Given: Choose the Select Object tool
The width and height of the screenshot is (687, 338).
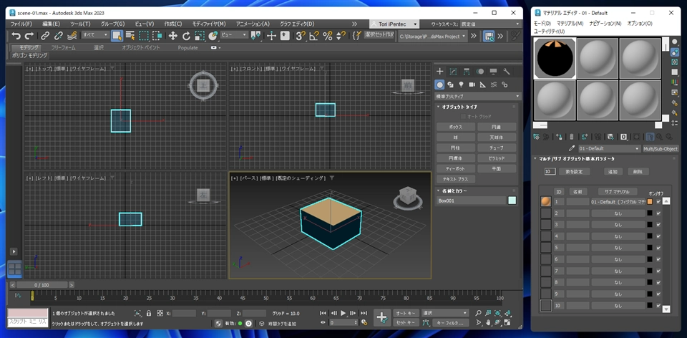Looking at the screenshot, I should point(117,36).
